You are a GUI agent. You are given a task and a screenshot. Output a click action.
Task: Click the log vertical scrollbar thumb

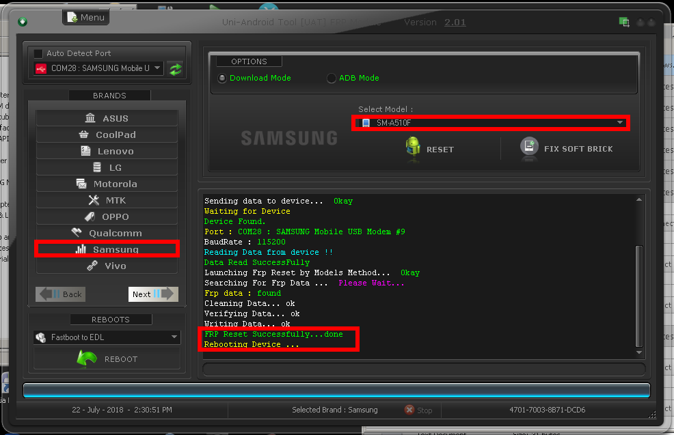tap(638, 296)
